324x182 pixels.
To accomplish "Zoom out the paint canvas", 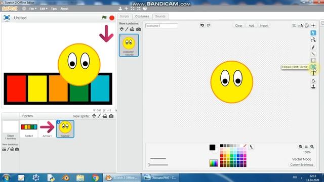I will 300,147.
